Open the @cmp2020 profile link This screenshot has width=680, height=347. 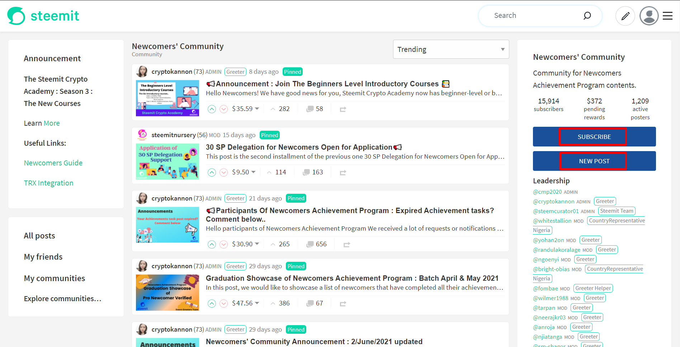click(547, 192)
